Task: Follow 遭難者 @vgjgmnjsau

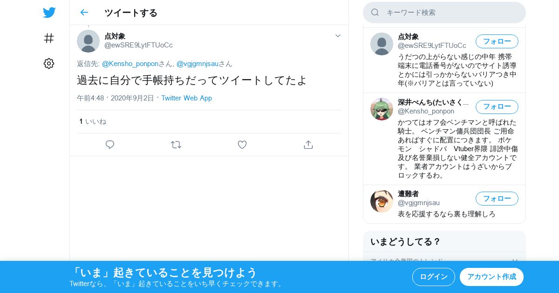Action: [497, 199]
